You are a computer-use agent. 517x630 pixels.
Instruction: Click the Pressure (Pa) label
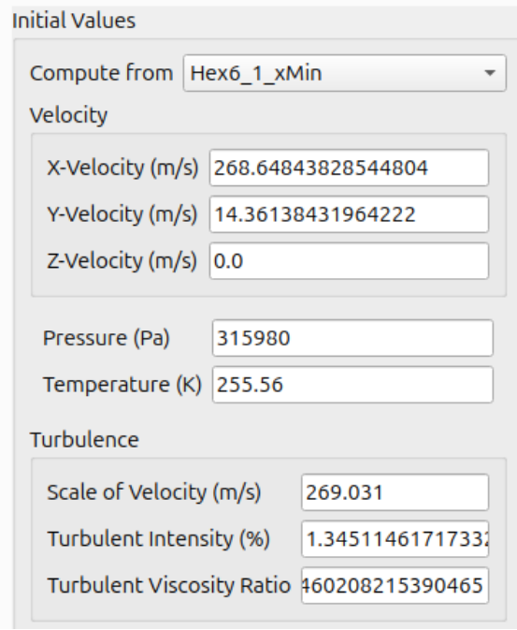[107, 338]
